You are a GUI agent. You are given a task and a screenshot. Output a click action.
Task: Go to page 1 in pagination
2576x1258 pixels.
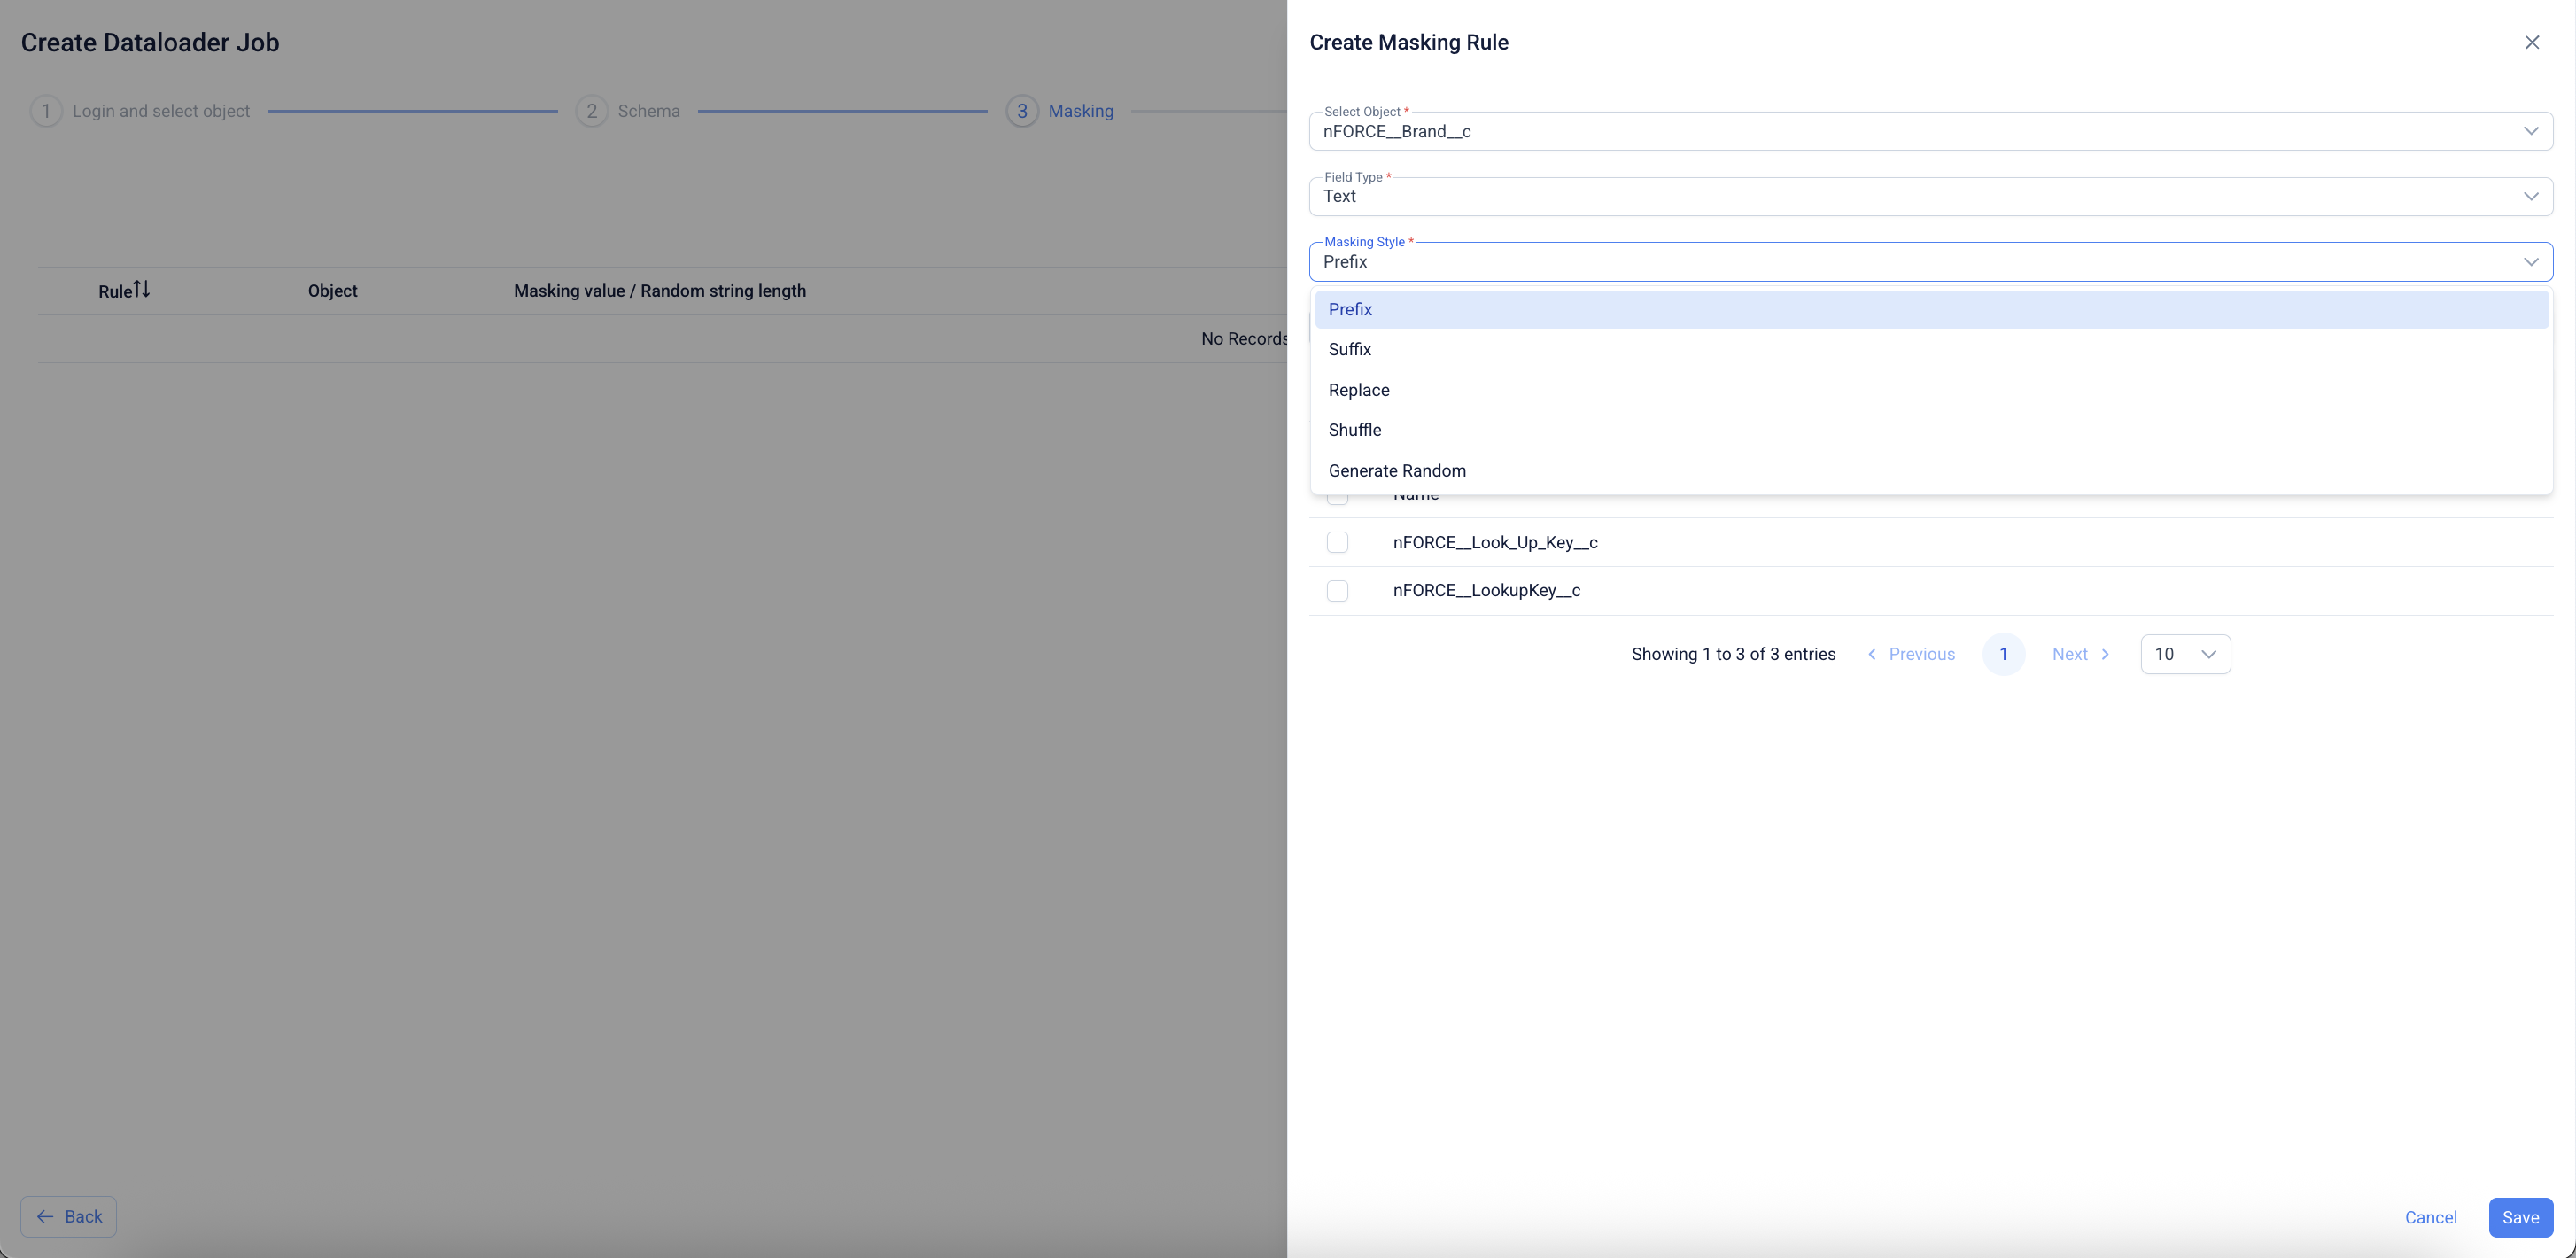coord(2003,654)
